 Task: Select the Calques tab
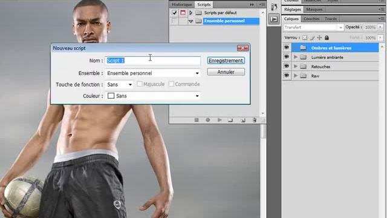tap(291, 19)
